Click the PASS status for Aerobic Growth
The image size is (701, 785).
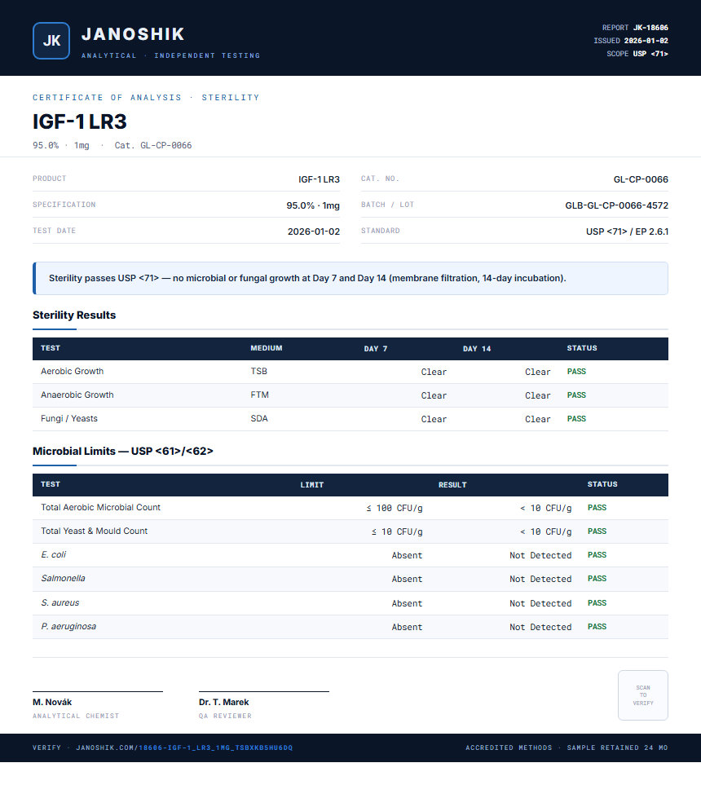(576, 372)
